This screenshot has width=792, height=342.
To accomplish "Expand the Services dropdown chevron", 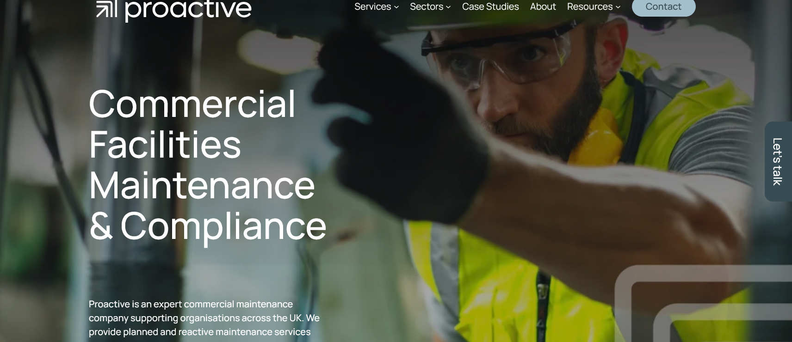I will 396,7.
